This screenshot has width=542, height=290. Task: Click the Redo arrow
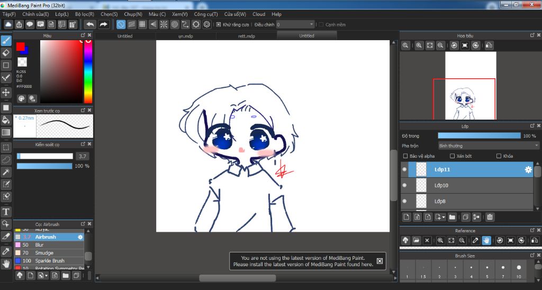pos(103,24)
